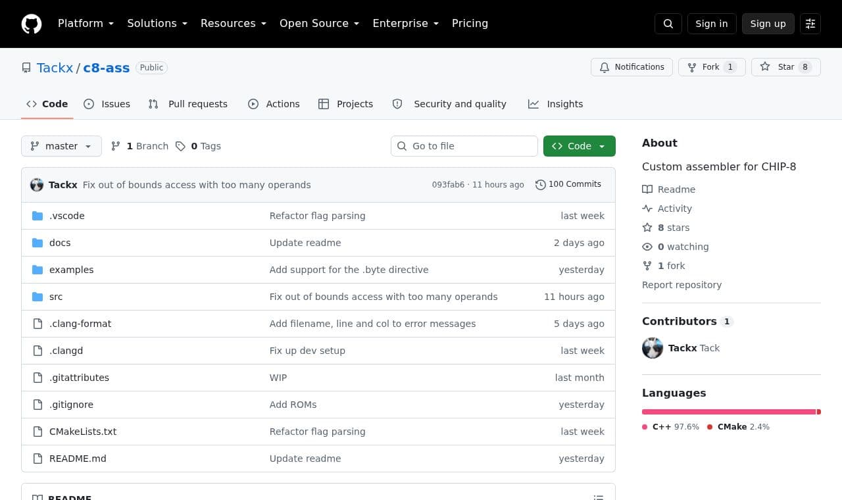Expand the green Code dropdown

pos(580,146)
